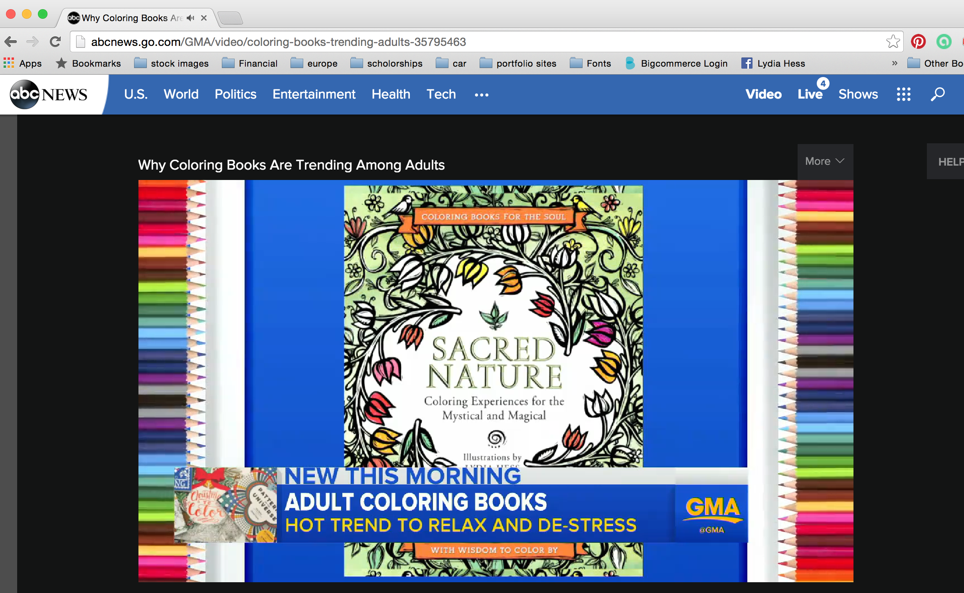Open the nine-dot grid menu icon
This screenshot has width=964, height=593.
(x=903, y=94)
